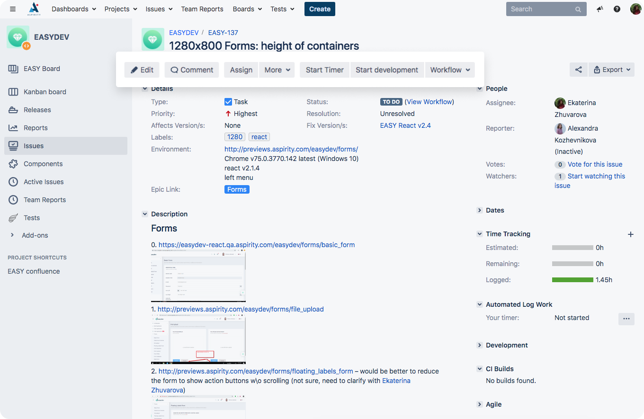
Task: Collapse the Description section
Action: [x=145, y=214]
